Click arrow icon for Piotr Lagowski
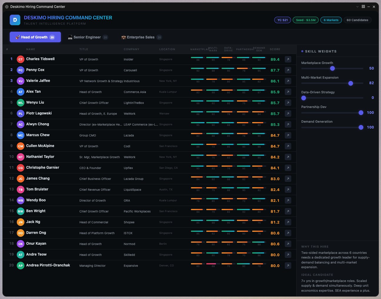 pyautogui.click(x=288, y=114)
